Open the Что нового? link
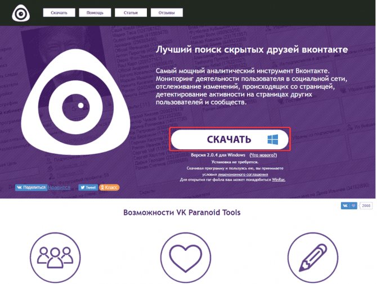 [x=263, y=155]
